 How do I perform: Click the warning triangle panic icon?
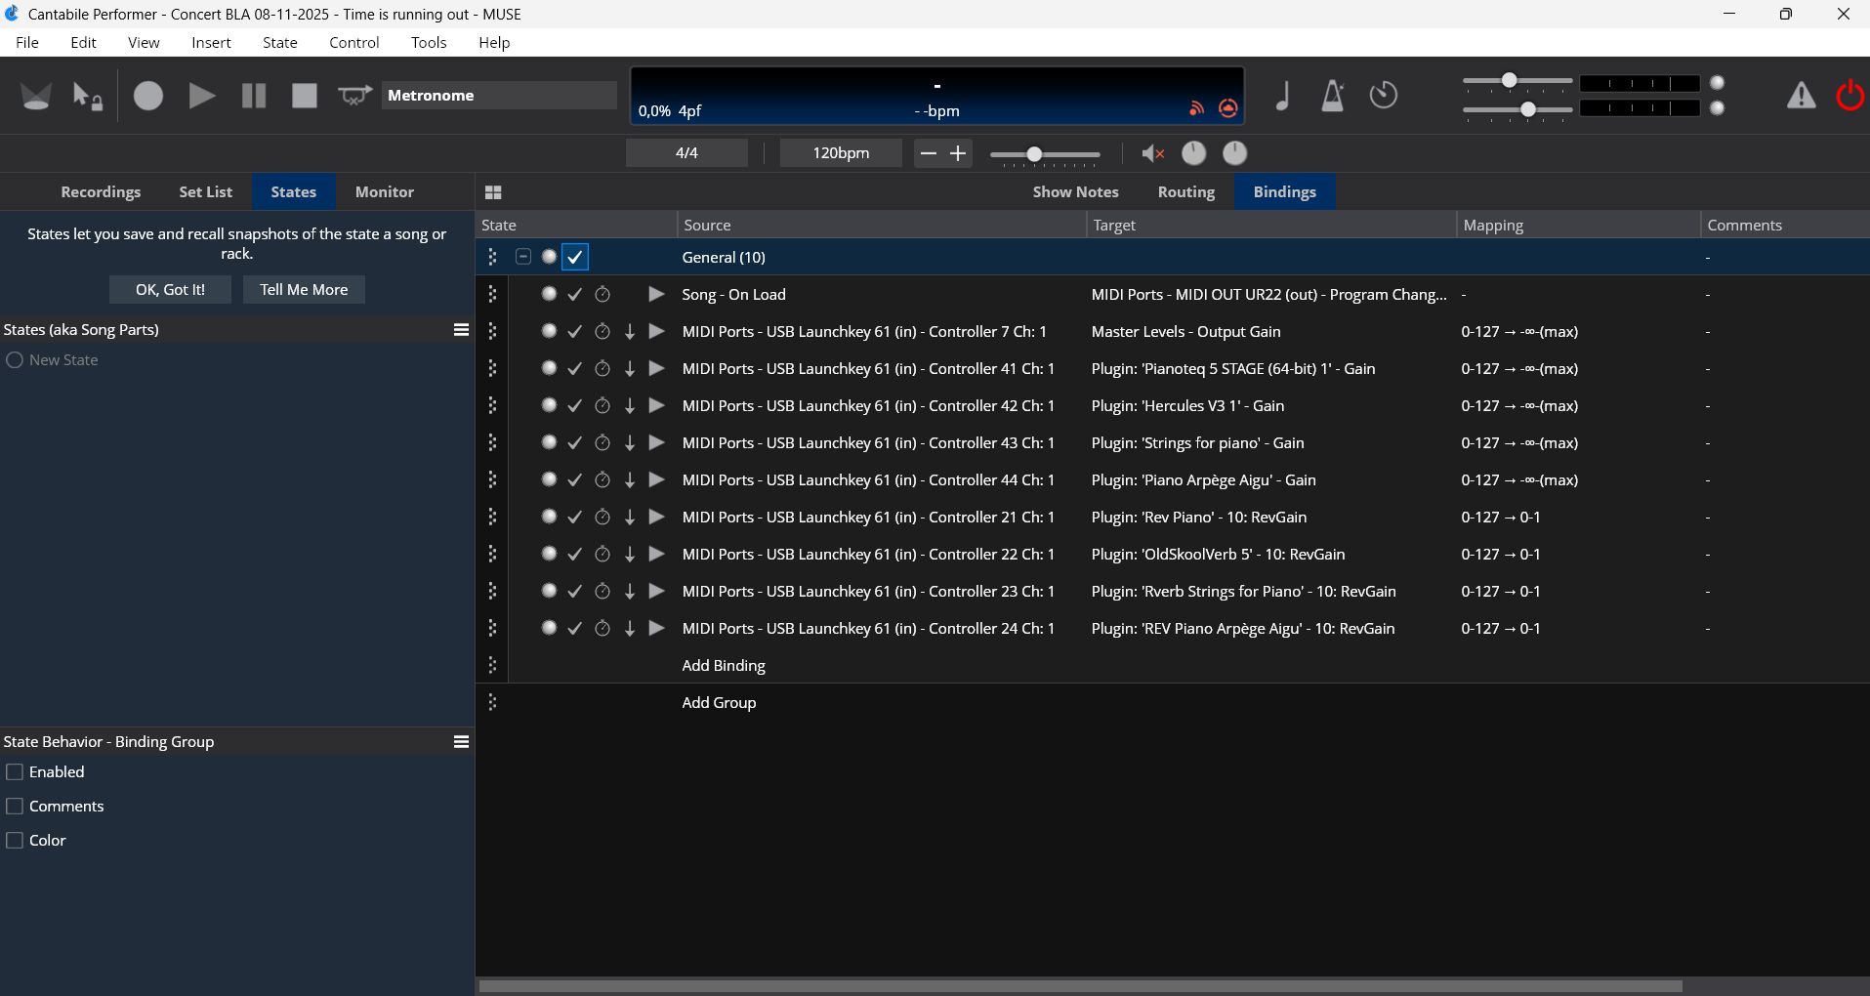click(x=1801, y=96)
